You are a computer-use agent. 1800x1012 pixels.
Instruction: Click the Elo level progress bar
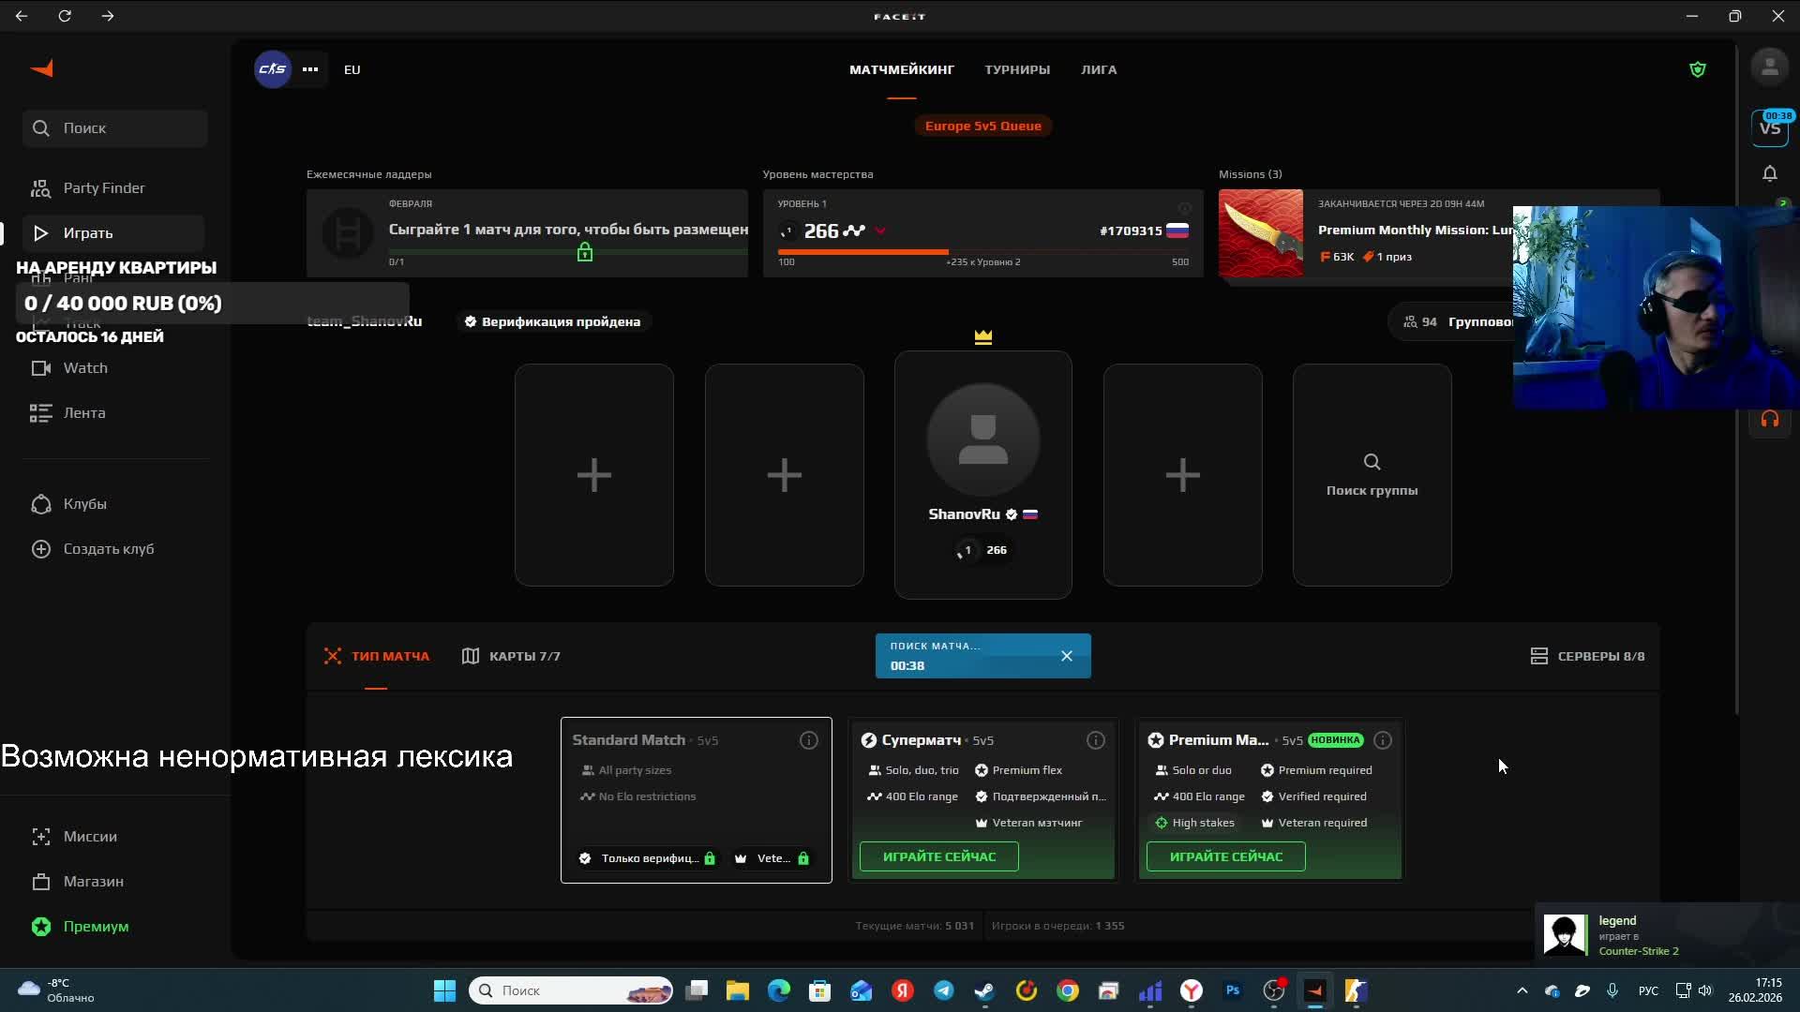coord(982,252)
